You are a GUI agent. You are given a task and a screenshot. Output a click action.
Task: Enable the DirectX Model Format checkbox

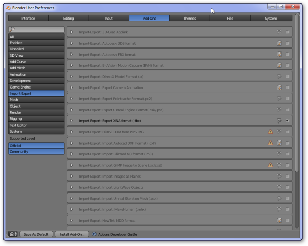287,76
